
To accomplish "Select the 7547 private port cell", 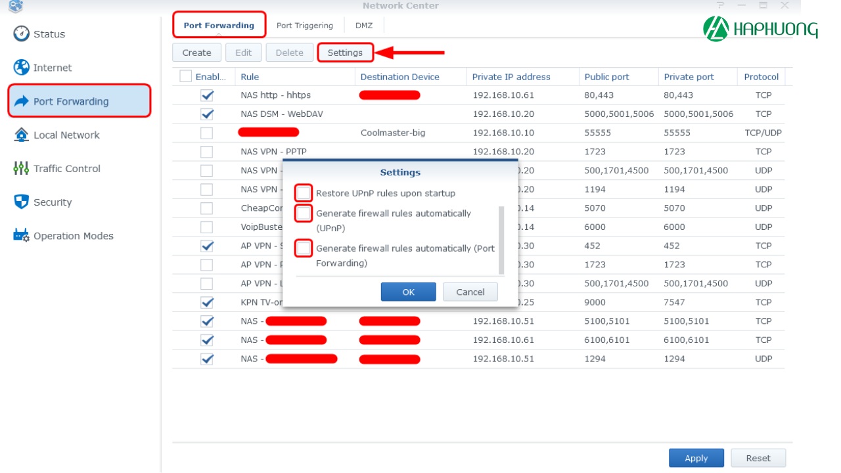I will [674, 302].
